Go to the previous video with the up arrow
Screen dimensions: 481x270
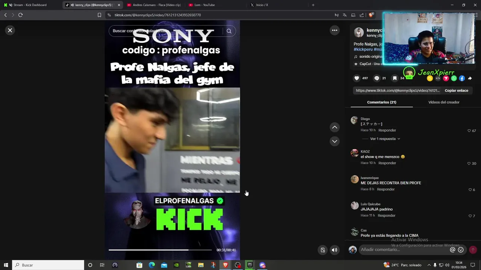[x=334, y=127]
